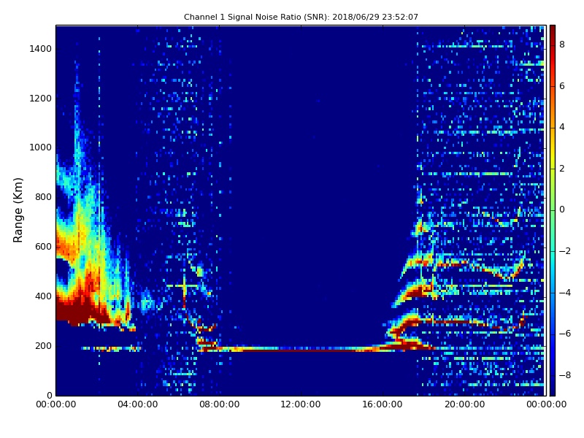This screenshot has width=584, height=438.
Task: Click the 'Range (Km)' y-axis label
Action: click(x=18, y=210)
